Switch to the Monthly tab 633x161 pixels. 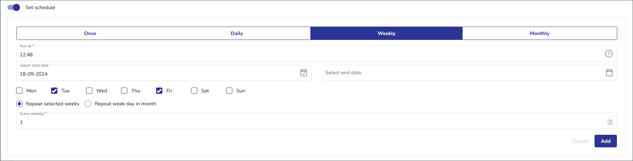[x=539, y=33]
